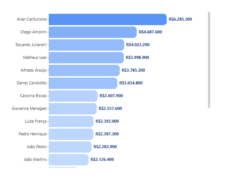Select Giovanna Menaged's bar

(x=72, y=109)
